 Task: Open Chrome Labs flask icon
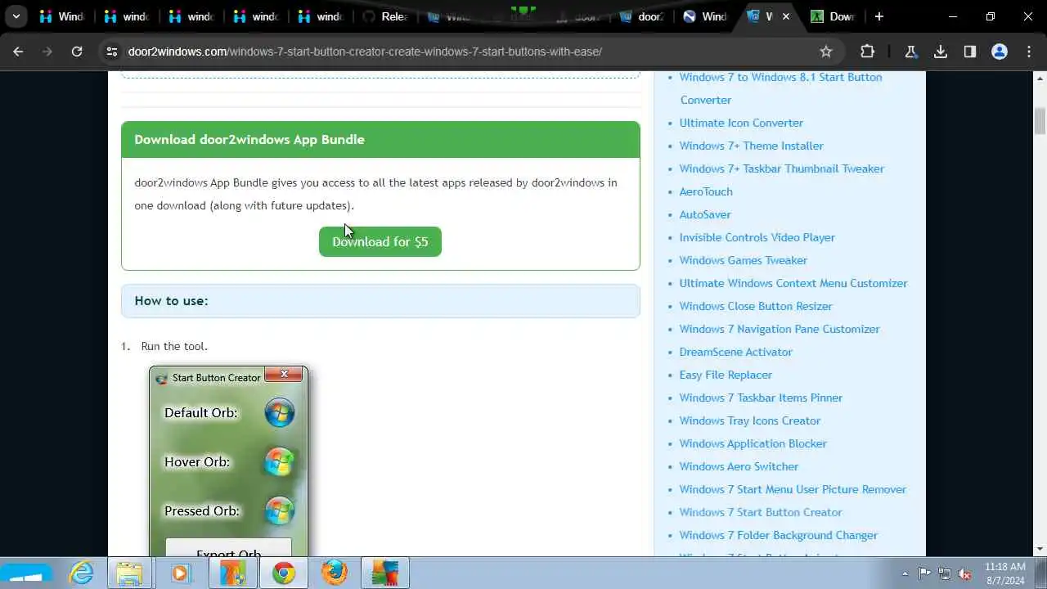(x=910, y=52)
